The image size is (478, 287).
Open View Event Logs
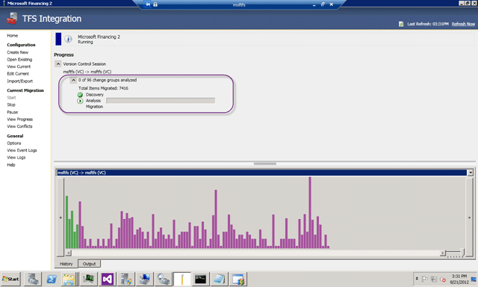pos(22,150)
